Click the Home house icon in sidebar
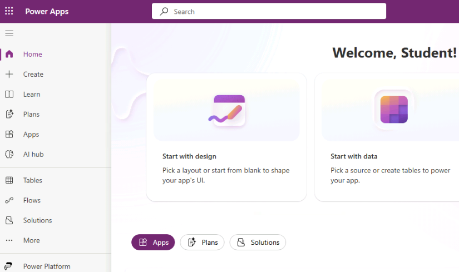459x272 pixels. (x=9, y=54)
